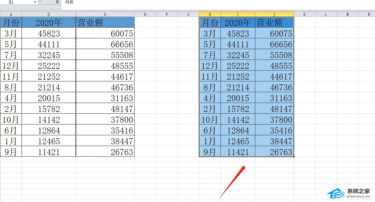Screen dimensions: 375x202
Task: Select the 46736 cell in column D
Action: (105, 87)
